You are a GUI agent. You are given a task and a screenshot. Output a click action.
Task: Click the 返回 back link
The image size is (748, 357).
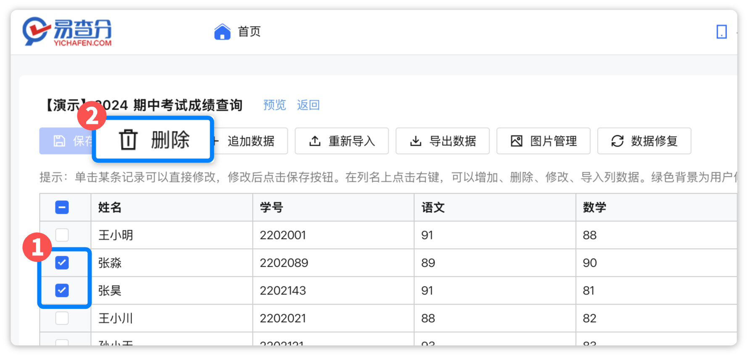308,105
